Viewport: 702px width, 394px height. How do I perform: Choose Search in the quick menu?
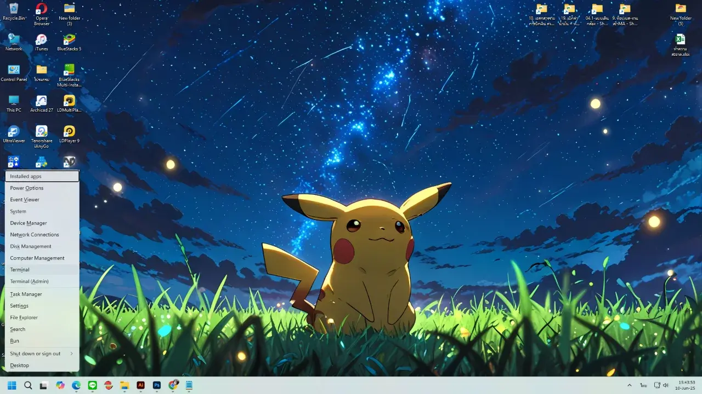click(x=42, y=329)
